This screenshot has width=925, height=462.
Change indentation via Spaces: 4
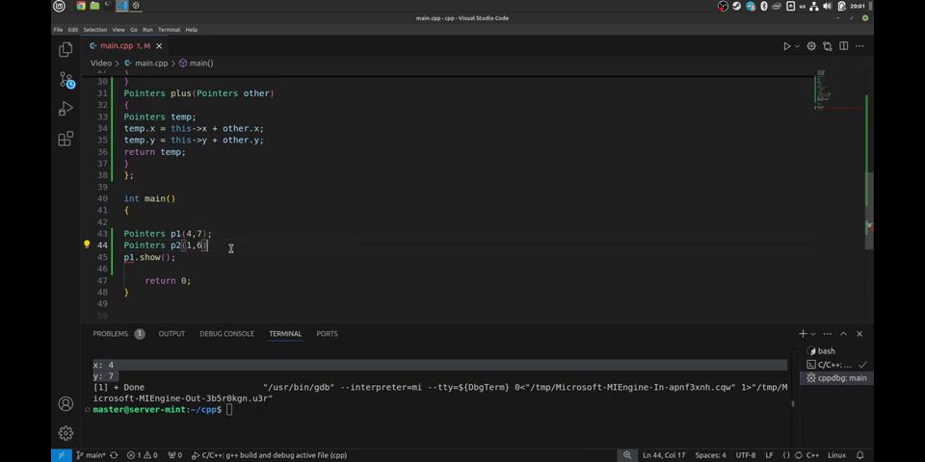coord(710,455)
